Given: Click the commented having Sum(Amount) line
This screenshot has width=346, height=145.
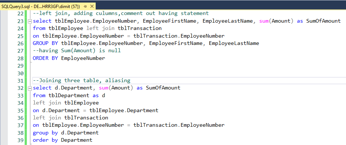Looking at the screenshot, I should pos(77,51).
